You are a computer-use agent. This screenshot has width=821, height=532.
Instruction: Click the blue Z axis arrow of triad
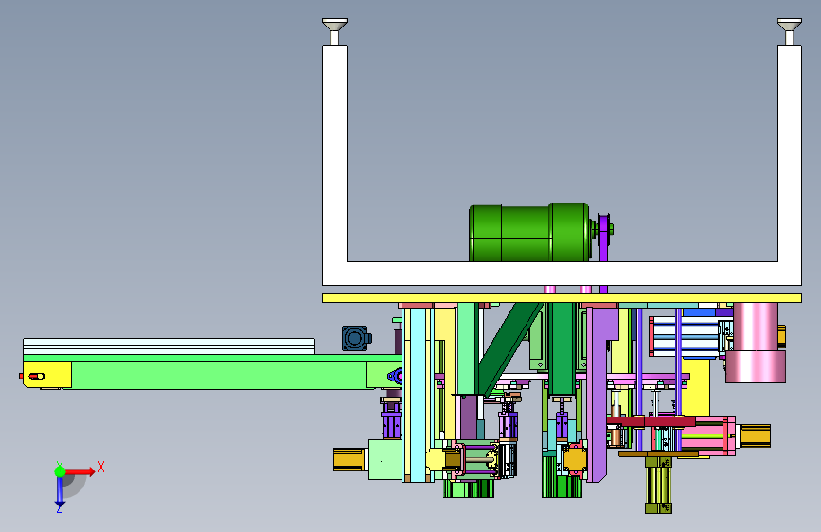pyautogui.click(x=60, y=492)
